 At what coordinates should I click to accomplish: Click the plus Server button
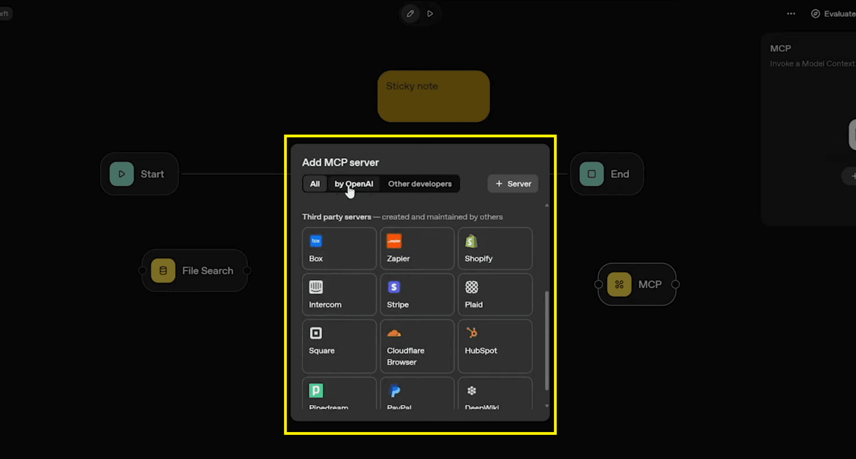click(513, 184)
